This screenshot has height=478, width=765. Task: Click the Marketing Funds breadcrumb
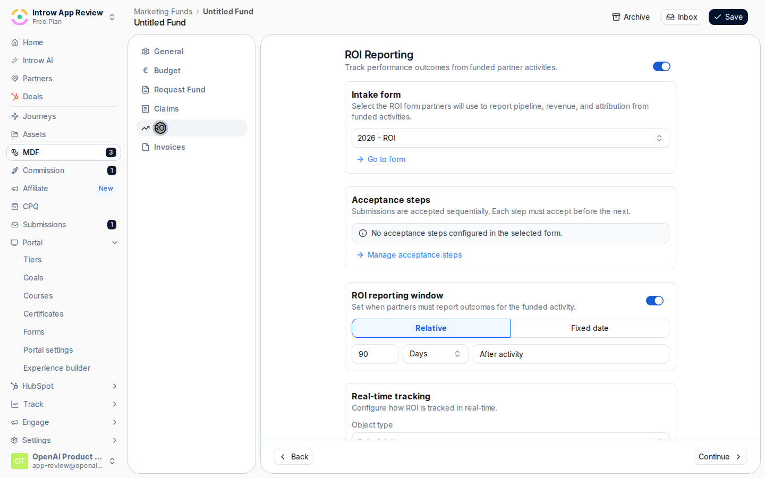[x=163, y=12]
